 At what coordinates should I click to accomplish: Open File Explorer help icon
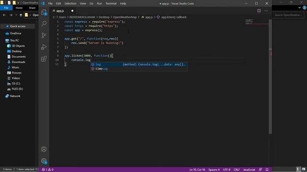(x=305, y=8)
